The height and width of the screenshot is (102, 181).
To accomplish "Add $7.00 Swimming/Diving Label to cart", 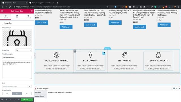I will (x=115, y=23).
